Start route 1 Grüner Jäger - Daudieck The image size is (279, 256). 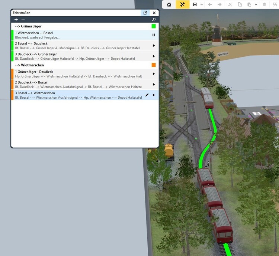154,74
